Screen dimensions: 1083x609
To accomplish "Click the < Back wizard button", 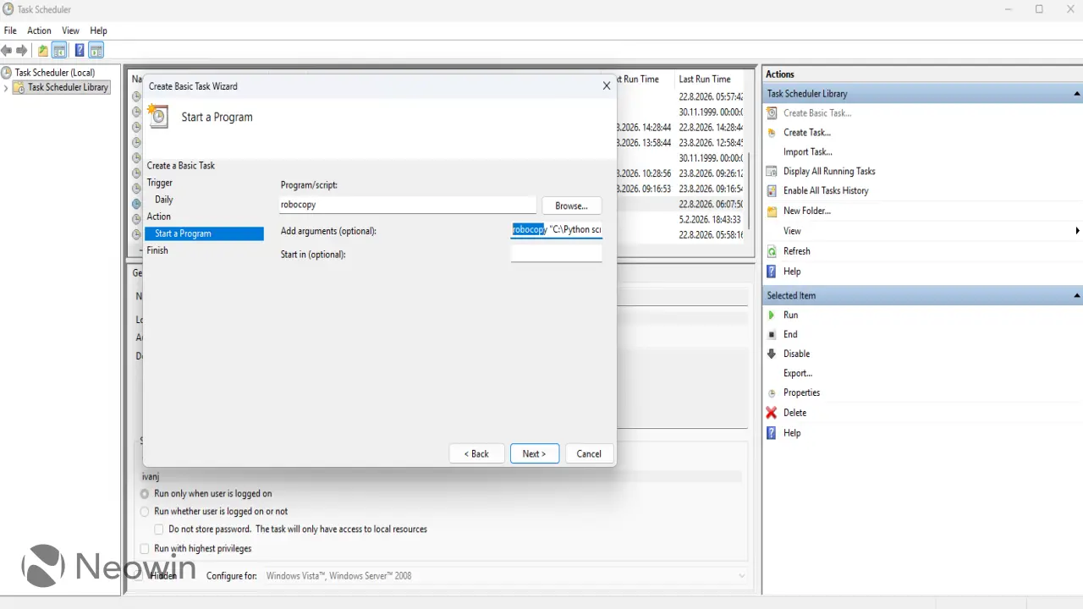I will [x=476, y=453].
